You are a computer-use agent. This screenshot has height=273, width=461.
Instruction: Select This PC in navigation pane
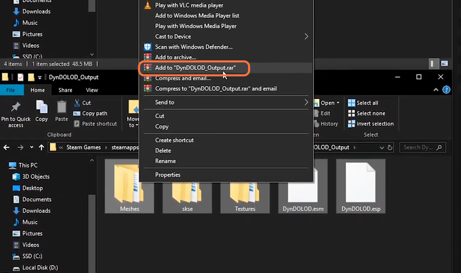[24, 165]
